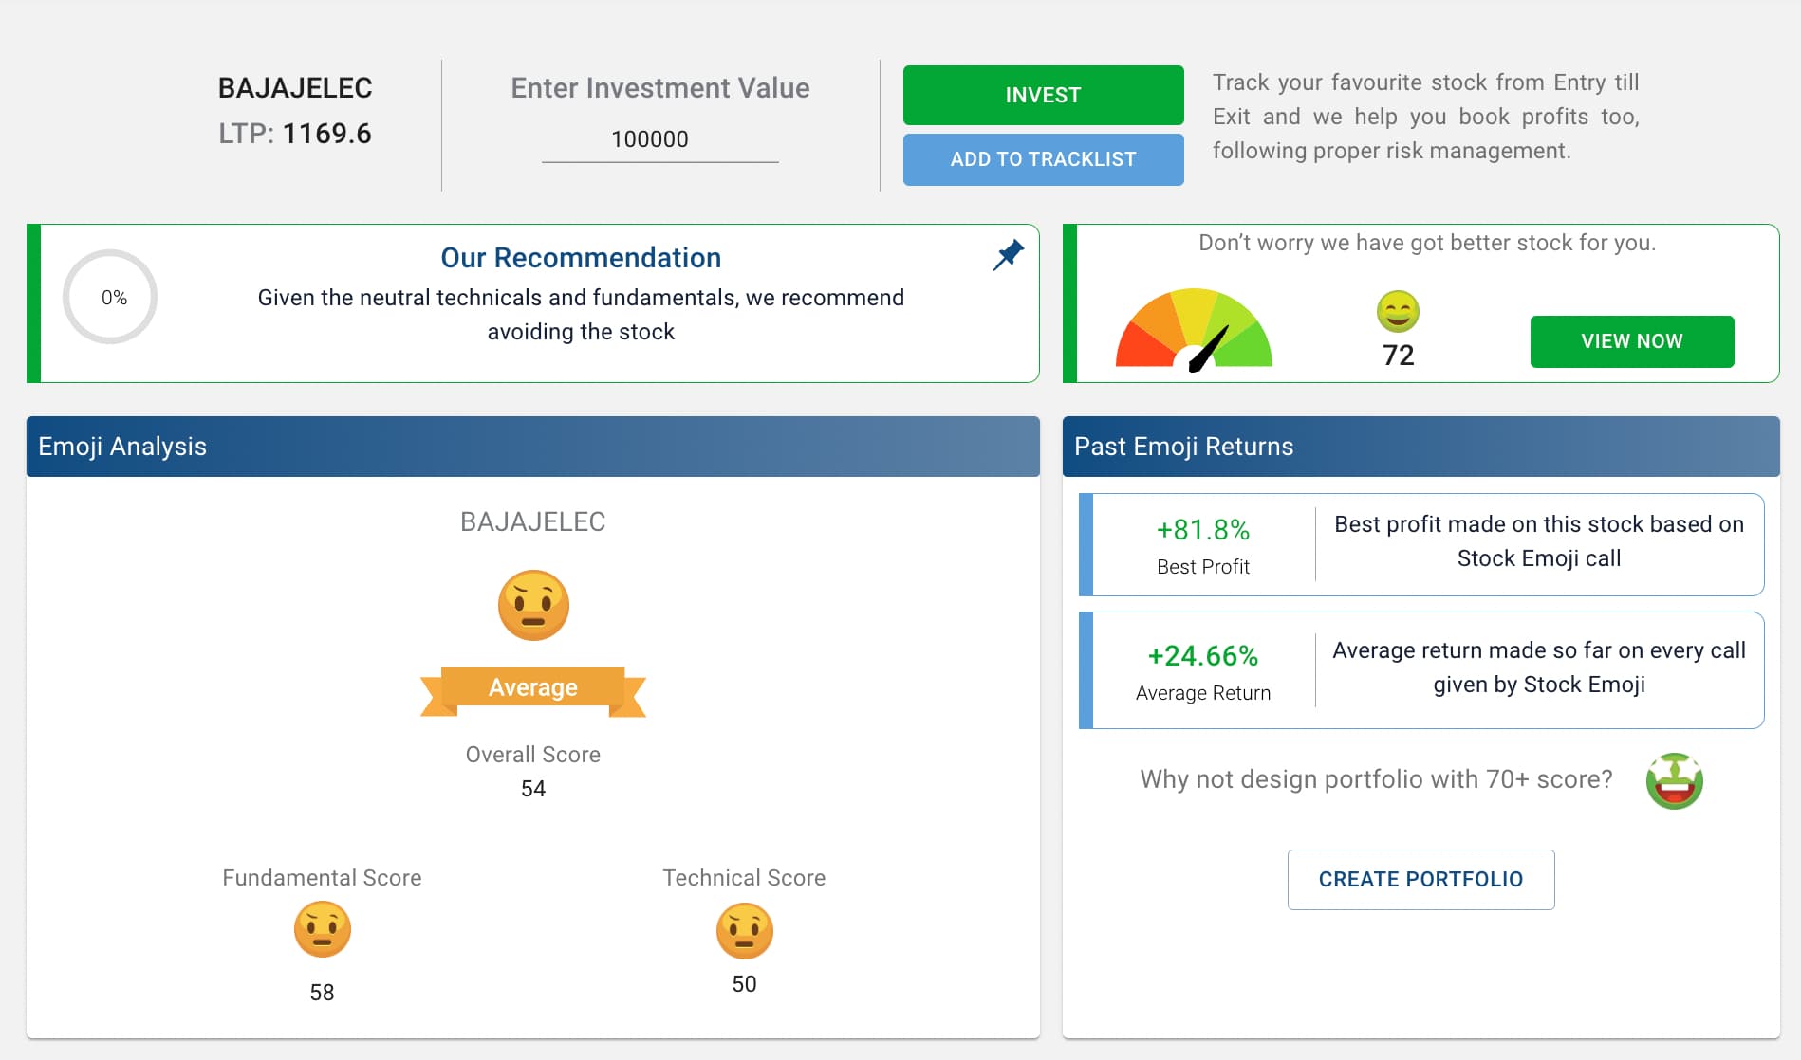Click the Overall Score label
Image resolution: width=1801 pixels, height=1060 pixels.
(533, 755)
